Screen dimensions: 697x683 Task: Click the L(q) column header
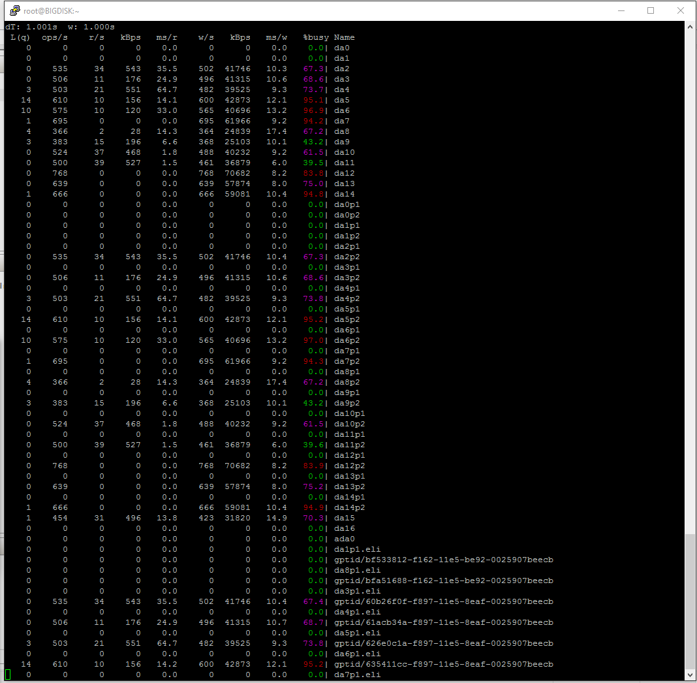click(20, 37)
